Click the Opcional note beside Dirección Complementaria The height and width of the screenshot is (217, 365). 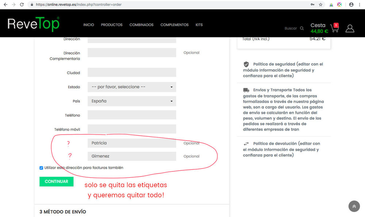(x=191, y=53)
